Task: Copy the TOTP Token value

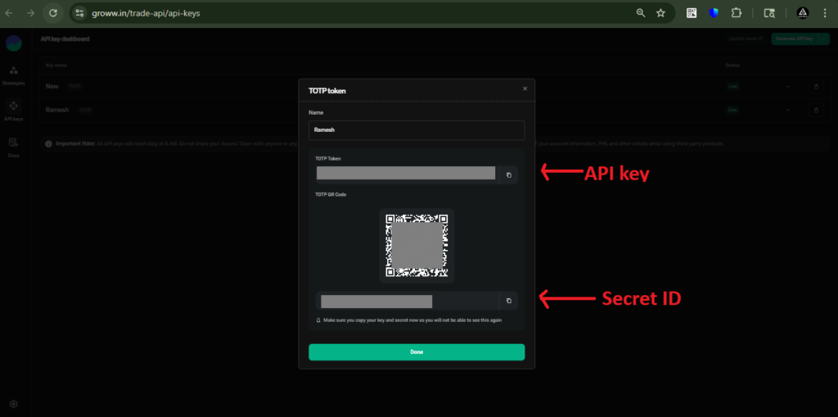Action: (507, 175)
